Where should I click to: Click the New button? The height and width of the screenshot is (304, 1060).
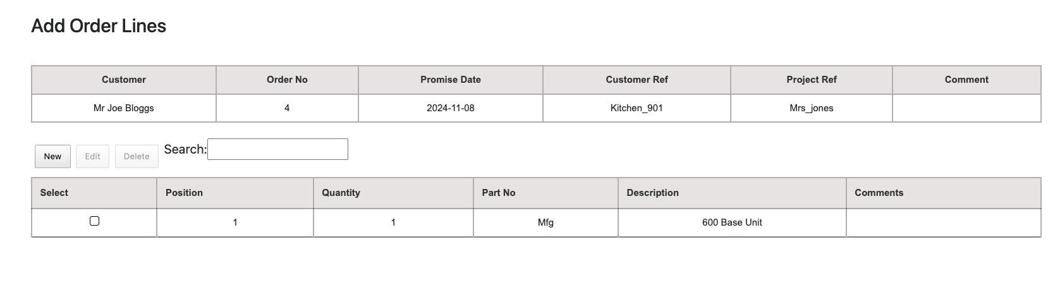coord(52,157)
